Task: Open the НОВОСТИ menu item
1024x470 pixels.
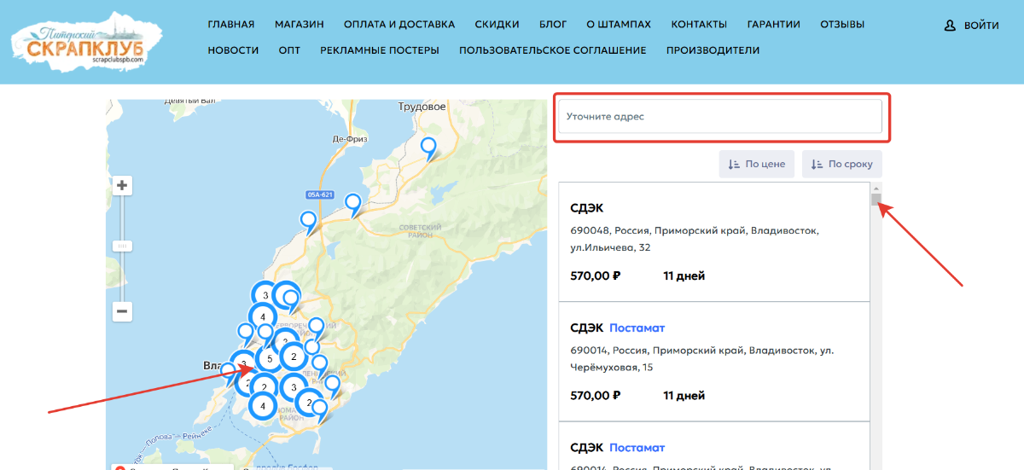Action: 233,50
